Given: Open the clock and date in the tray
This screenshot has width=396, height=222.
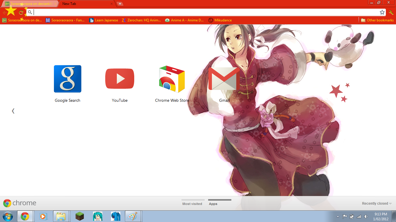Looking at the screenshot, I should (381, 216).
